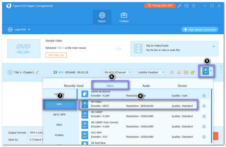Open settings gear for AV1 MP4

click(x=204, y=137)
